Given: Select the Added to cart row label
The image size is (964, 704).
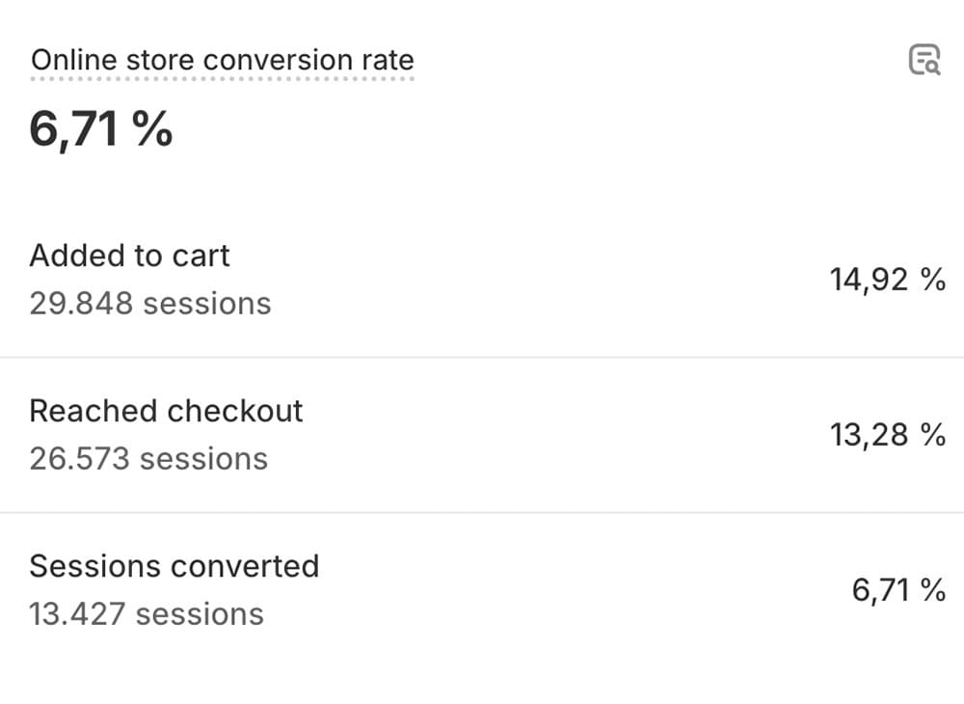Looking at the screenshot, I should 129,256.
